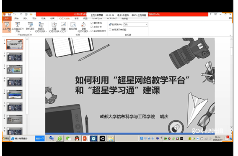Click taskbar clock showing 20:14
Viewport: 238px width, 156px height.
tap(218, 138)
